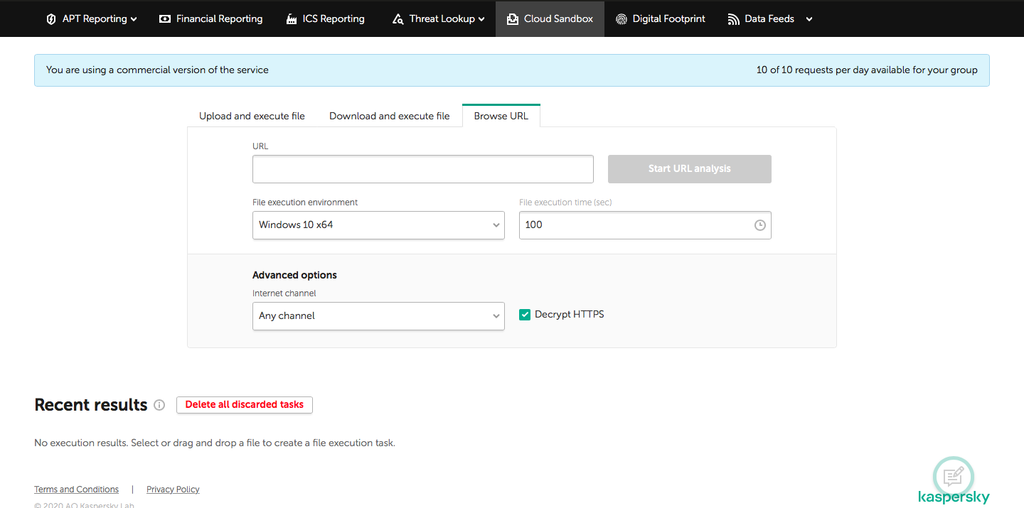This screenshot has width=1024, height=508.
Task: Click the Digital Footprint fingerprint icon
Action: (x=622, y=19)
